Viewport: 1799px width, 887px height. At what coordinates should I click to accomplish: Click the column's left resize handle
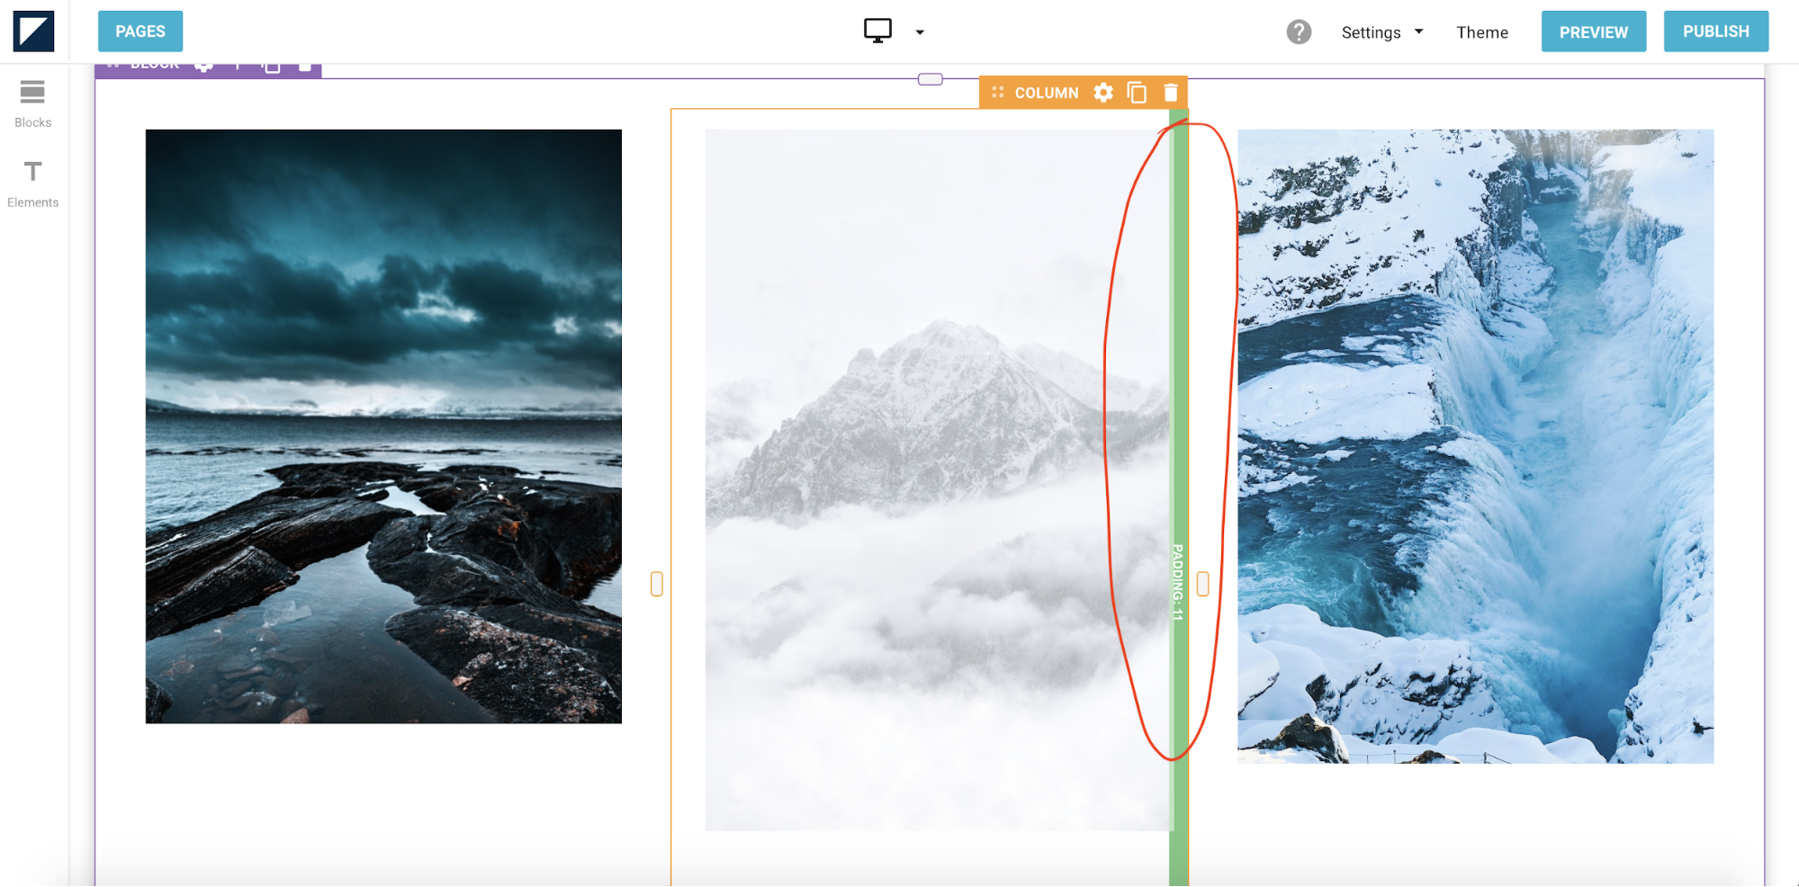coord(657,585)
